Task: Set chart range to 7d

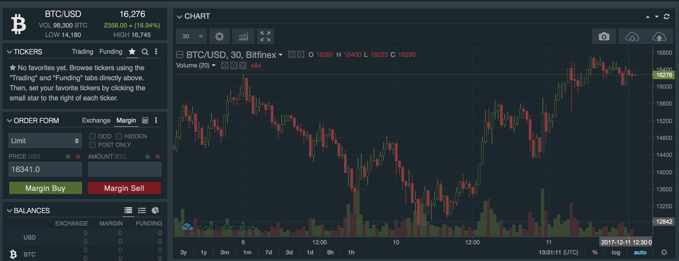Action: pyautogui.click(x=269, y=253)
